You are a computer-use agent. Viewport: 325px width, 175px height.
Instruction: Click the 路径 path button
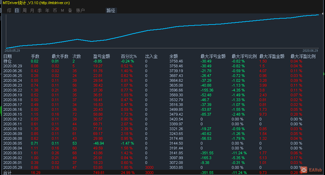111,11
